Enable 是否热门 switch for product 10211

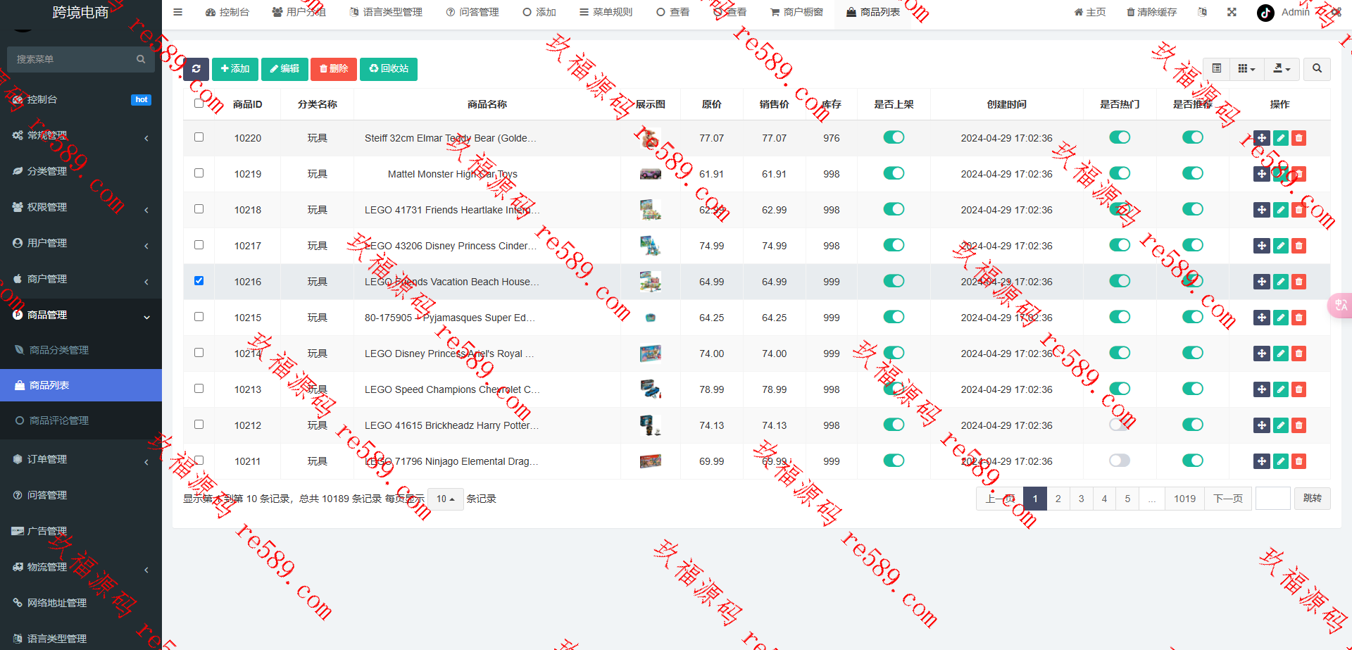1120,461
